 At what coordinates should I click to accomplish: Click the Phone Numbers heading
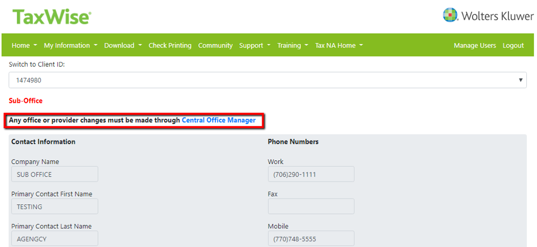(x=293, y=142)
